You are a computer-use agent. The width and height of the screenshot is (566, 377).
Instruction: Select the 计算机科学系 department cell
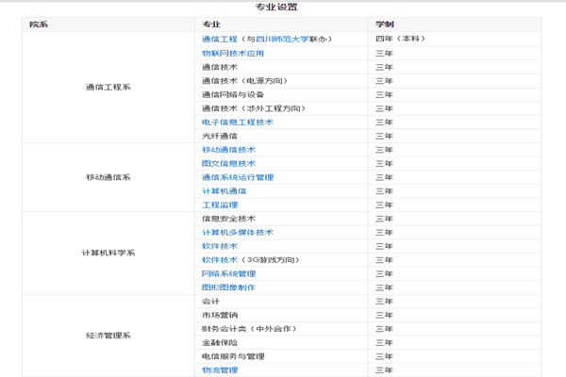108,253
